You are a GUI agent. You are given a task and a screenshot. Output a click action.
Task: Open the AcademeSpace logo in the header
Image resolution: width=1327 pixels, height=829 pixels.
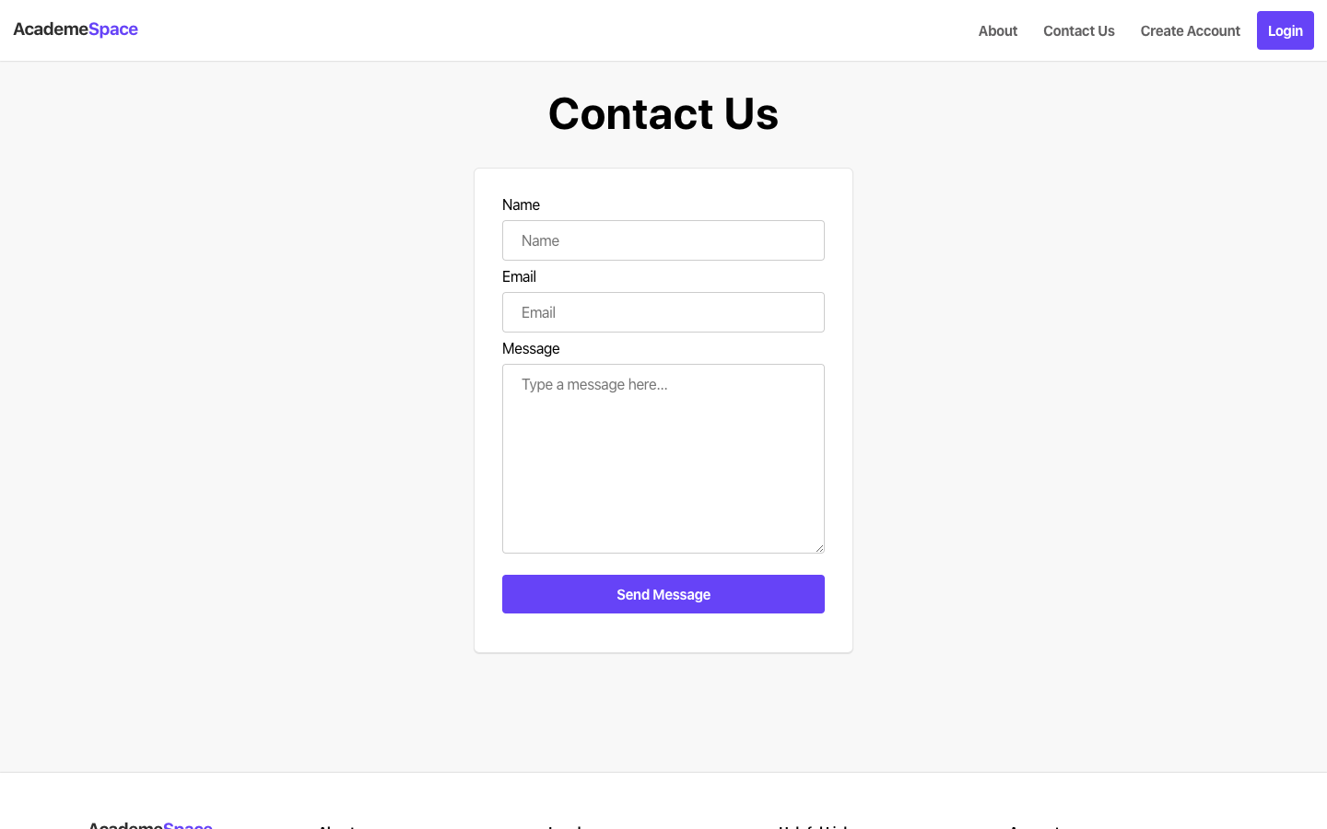pos(76,29)
